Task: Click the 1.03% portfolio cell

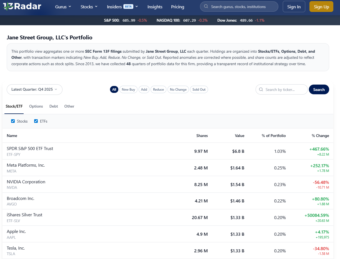Action: pyautogui.click(x=280, y=151)
